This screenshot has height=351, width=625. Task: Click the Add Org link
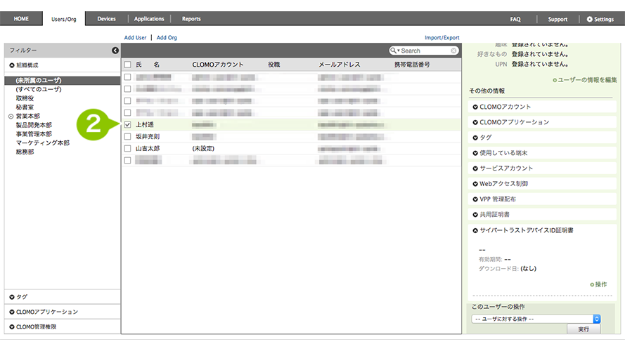(167, 37)
